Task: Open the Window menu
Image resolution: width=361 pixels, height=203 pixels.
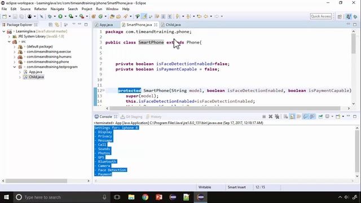Action: click(112, 9)
